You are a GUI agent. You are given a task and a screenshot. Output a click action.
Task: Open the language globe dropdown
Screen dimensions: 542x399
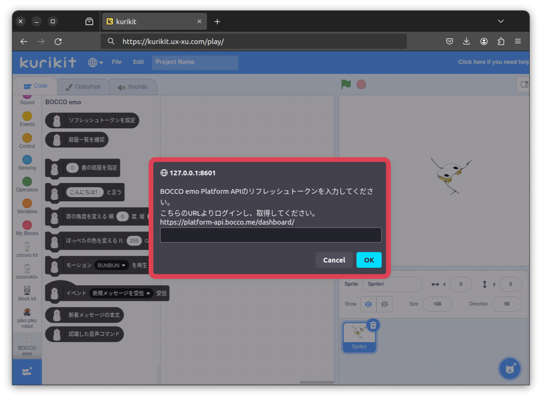tap(95, 63)
